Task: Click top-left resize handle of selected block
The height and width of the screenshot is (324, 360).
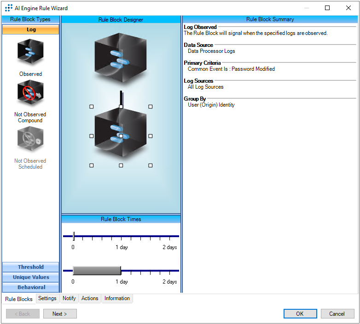Action: click(92, 107)
